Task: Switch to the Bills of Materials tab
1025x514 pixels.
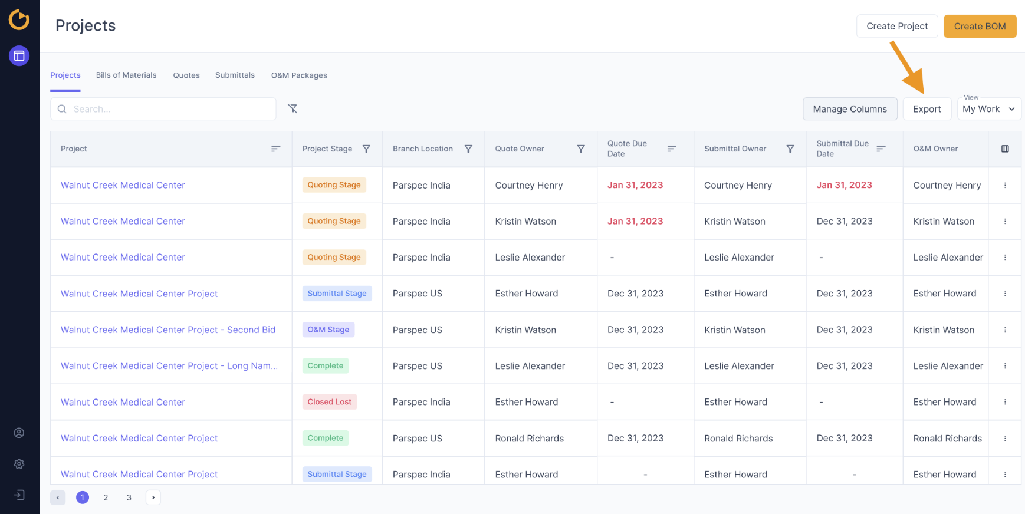Action: 126,75
